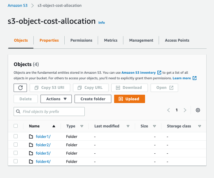Click Folder type cell in folder4/ row
The width and height of the screenshot is (214, 178).
(72, 162)
